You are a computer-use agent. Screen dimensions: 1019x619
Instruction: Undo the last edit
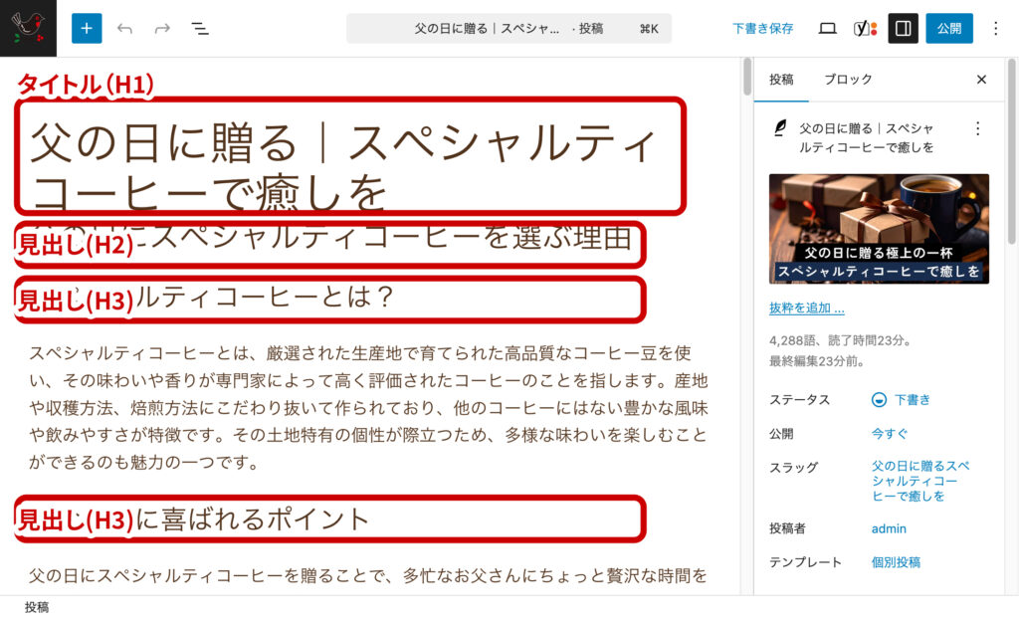(124, 29)
